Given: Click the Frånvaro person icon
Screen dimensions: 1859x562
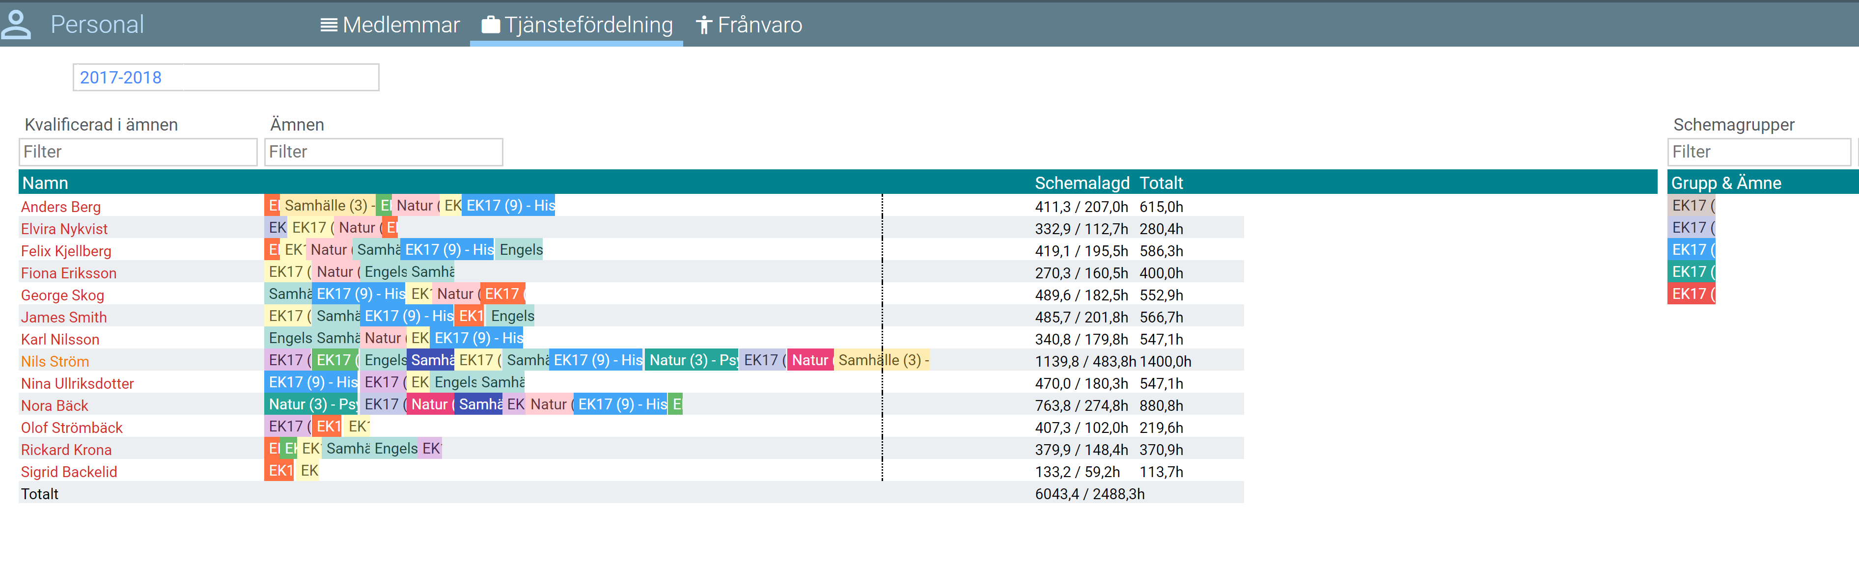Looking at the screenshot, I should pyautogui.click(x=704, y=25).
